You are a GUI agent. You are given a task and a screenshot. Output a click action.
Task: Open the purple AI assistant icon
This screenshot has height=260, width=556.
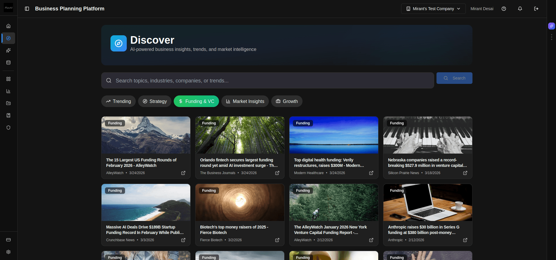pyautogui.click(x=552, y=26)
